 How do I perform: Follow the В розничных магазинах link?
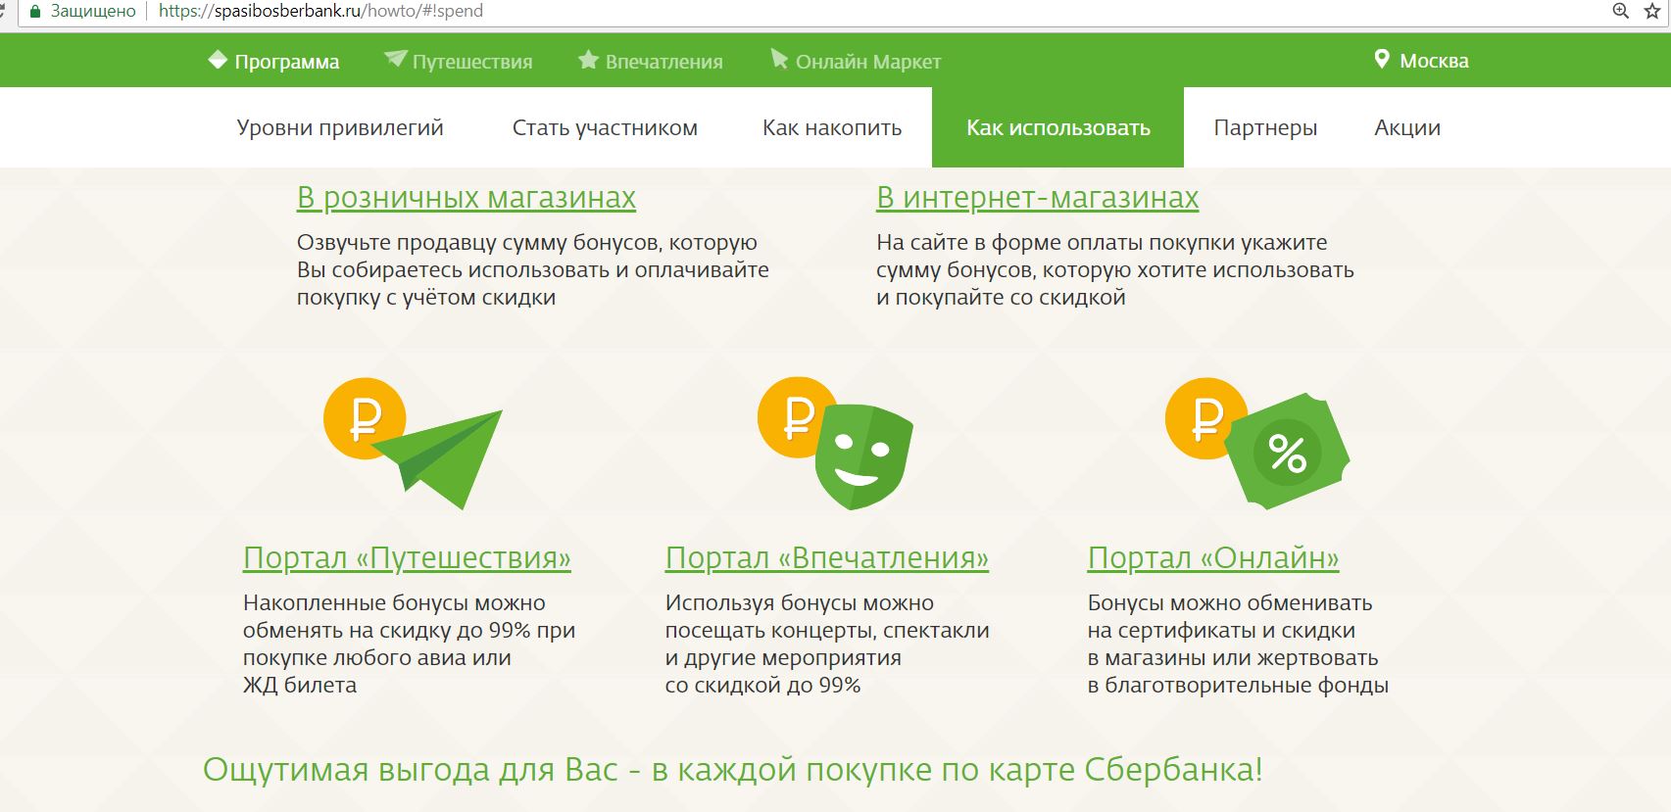coord(466,198)
